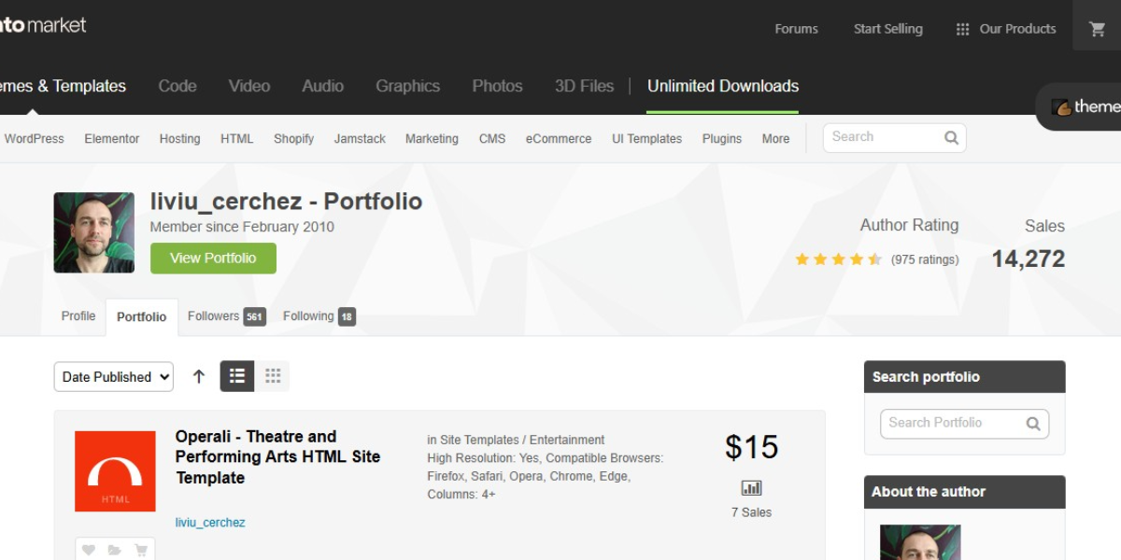Image resolution: width=1121 pixels, height=560 pixels.
Task: Open the 3D Files section
Action: pyautogui.click(x=585, y=86)
